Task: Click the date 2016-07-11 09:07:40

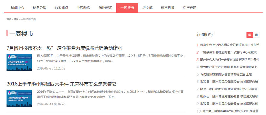Action: (x=51, y=104)
